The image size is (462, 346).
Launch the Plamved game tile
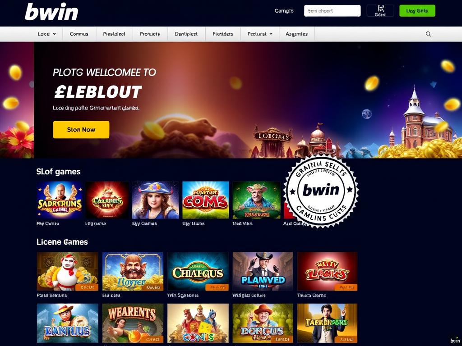263,271
